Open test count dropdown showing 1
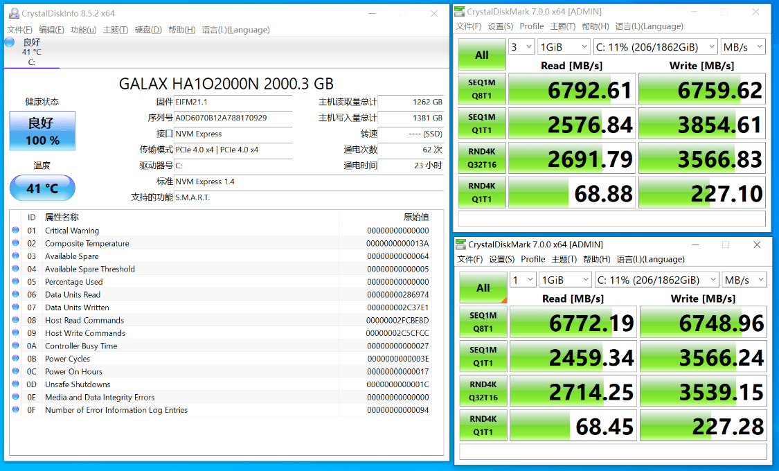This screenshot has width=779, height=471. 523,281
